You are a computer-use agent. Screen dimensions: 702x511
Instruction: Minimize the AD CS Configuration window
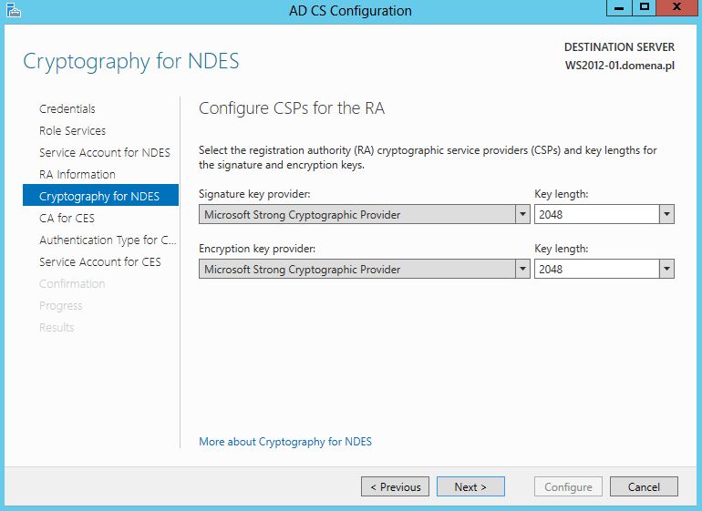(619, 7)
